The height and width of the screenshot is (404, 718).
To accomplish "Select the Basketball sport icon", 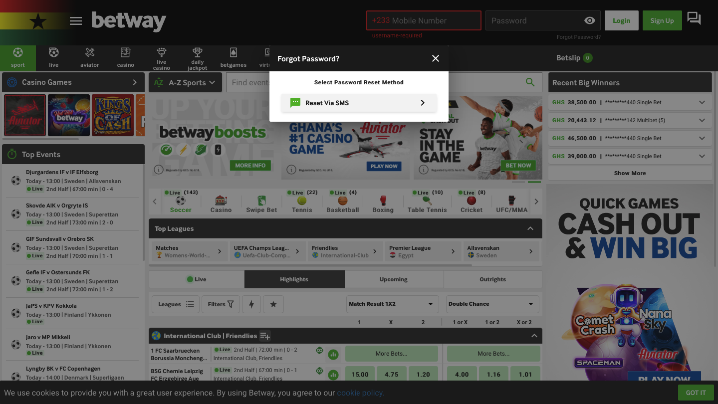I will coord(342,202).
